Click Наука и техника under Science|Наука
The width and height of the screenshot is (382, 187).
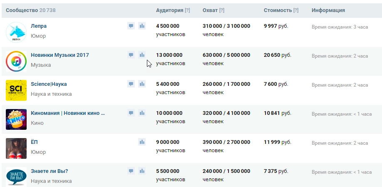(51, 94)
